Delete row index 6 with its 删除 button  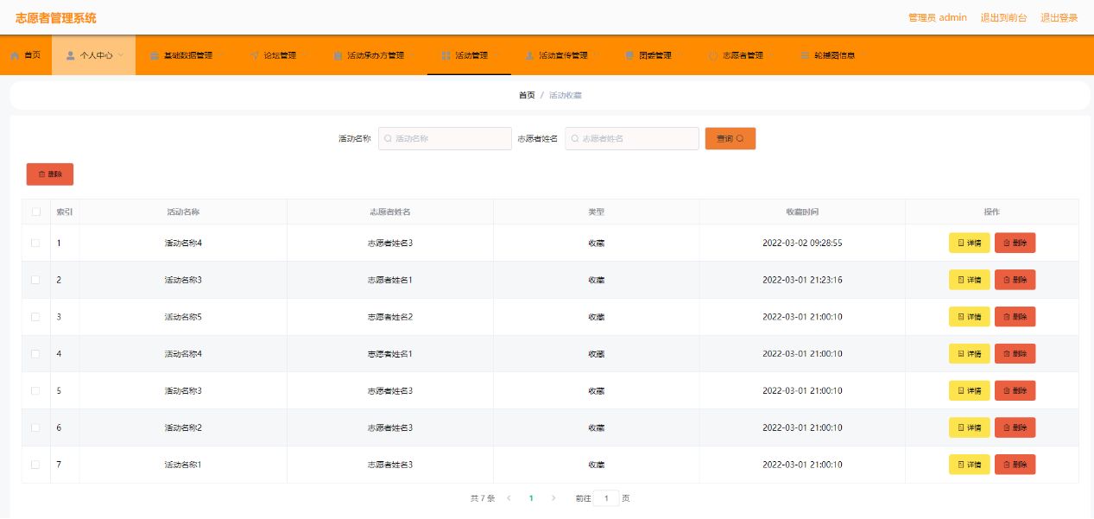1015,427
